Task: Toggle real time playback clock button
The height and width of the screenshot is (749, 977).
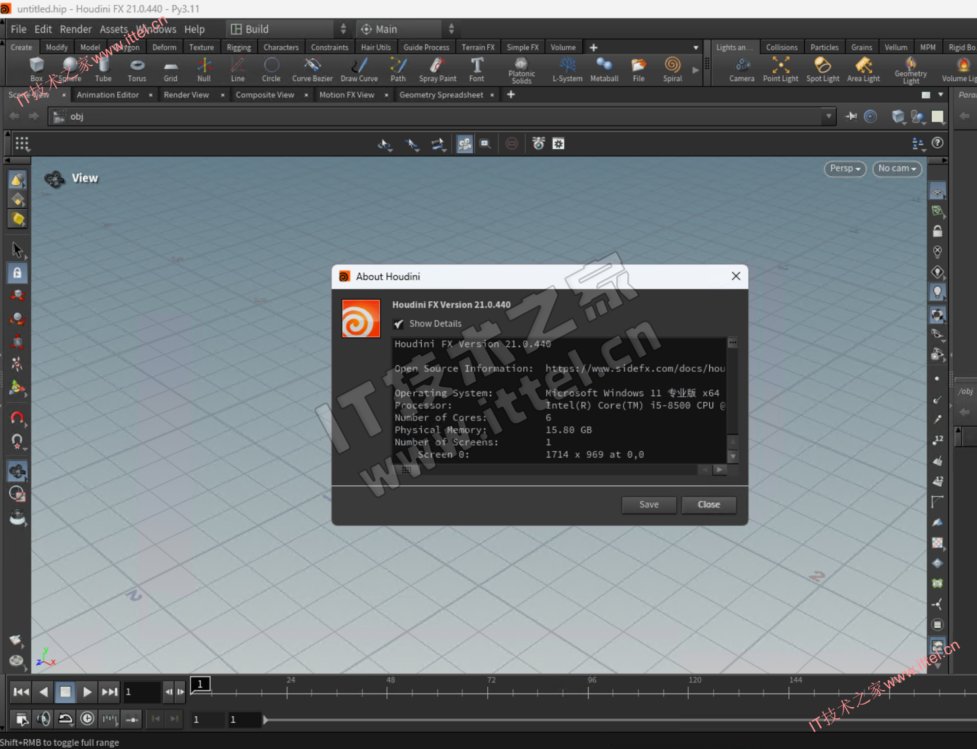Action: coord(88,719)
